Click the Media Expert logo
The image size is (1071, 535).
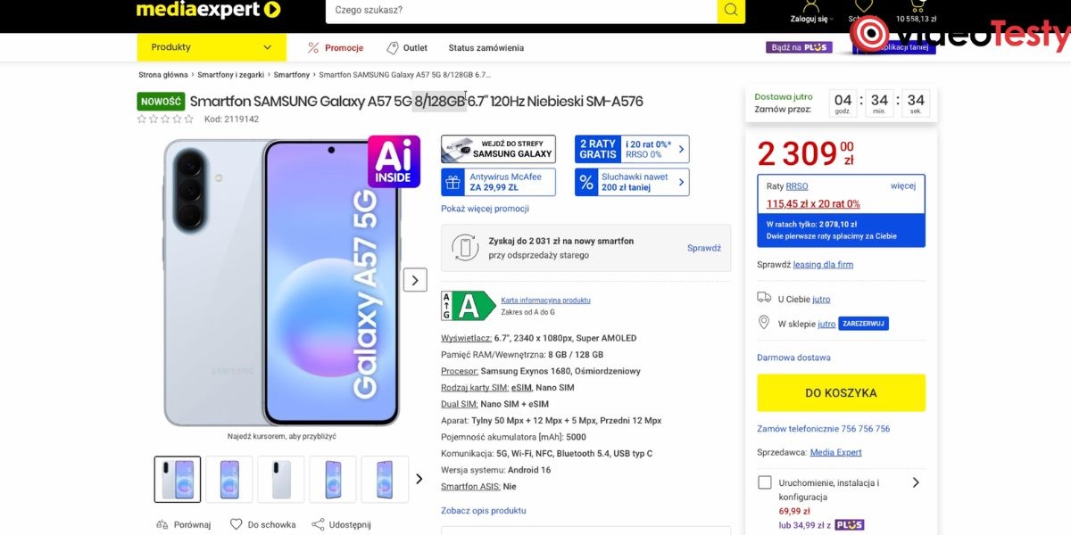click(208, 10)
